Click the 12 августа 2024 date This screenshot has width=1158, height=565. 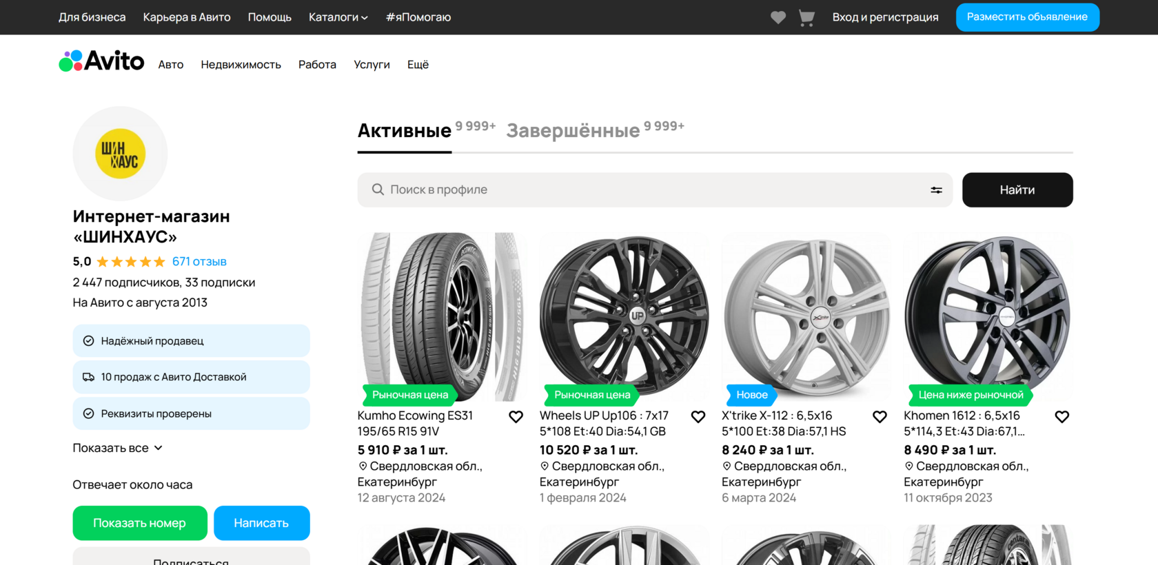(x=401, y=498)
